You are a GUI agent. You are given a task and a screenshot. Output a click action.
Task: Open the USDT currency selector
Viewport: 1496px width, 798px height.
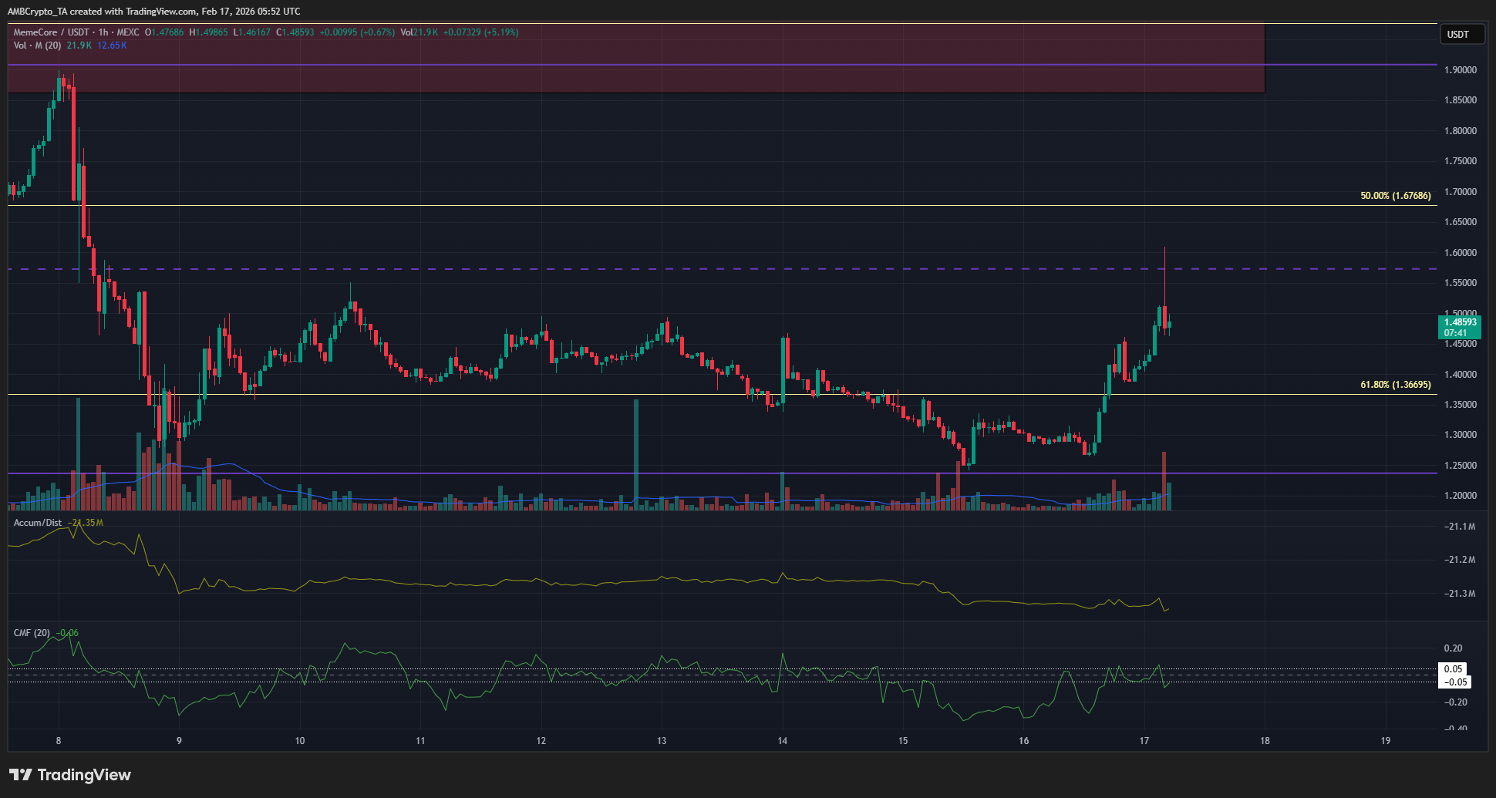point(1461,34)
